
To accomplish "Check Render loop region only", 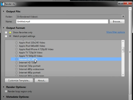I will (x=6, y=91).
